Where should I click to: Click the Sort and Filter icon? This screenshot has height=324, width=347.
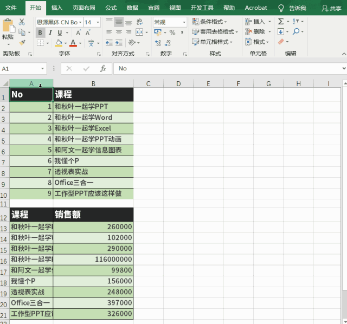click(295, 22)
